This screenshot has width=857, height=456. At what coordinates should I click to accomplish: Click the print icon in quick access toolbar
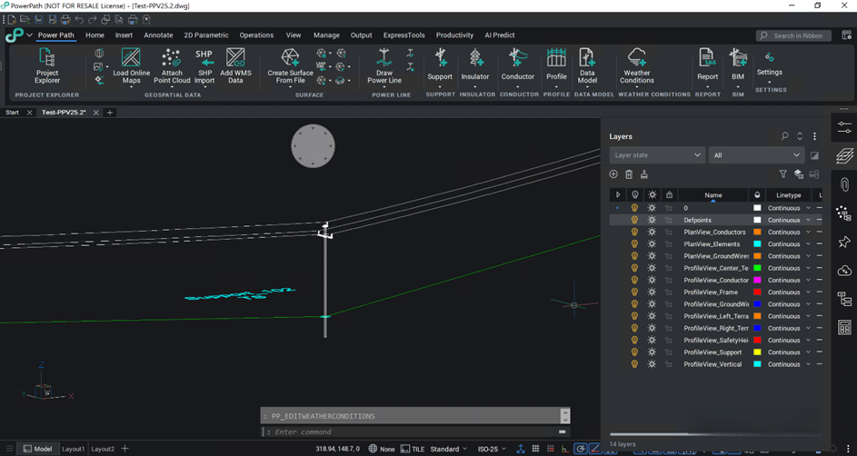(x=65, y=20)
